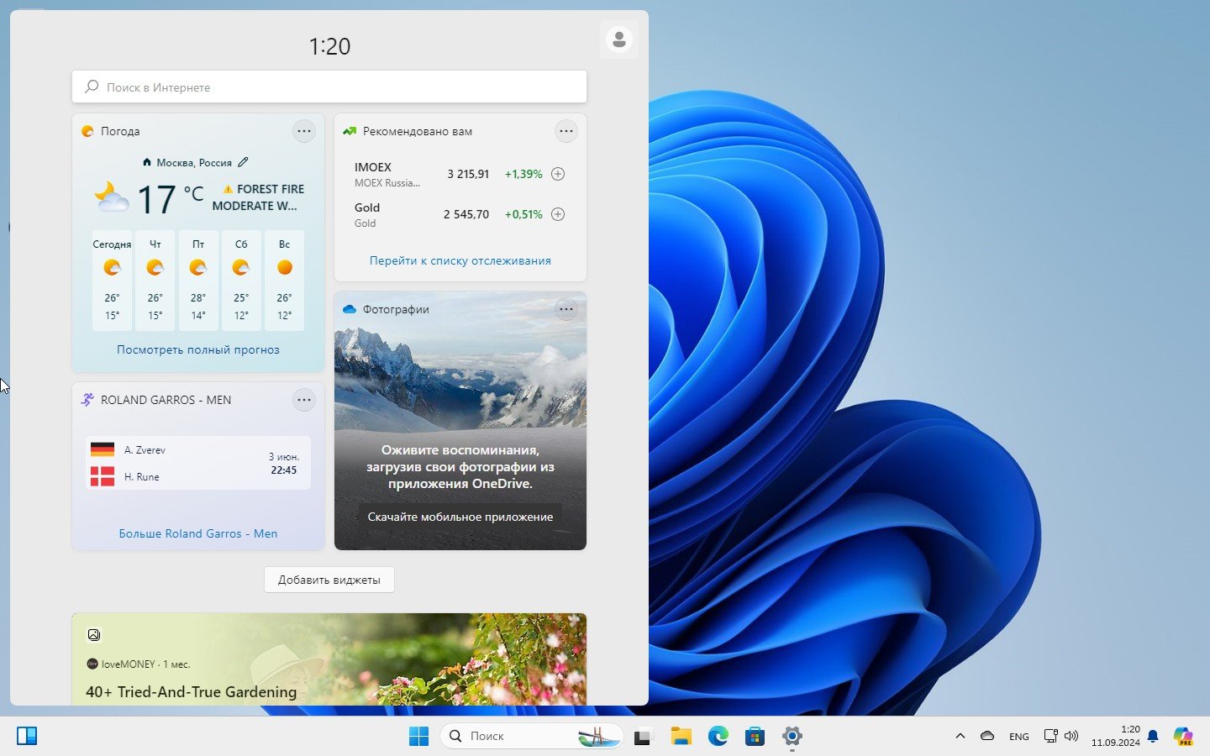The image size is (1210, 756).
Task: Click the Add widgets button
Action: (x=329, y=580)
